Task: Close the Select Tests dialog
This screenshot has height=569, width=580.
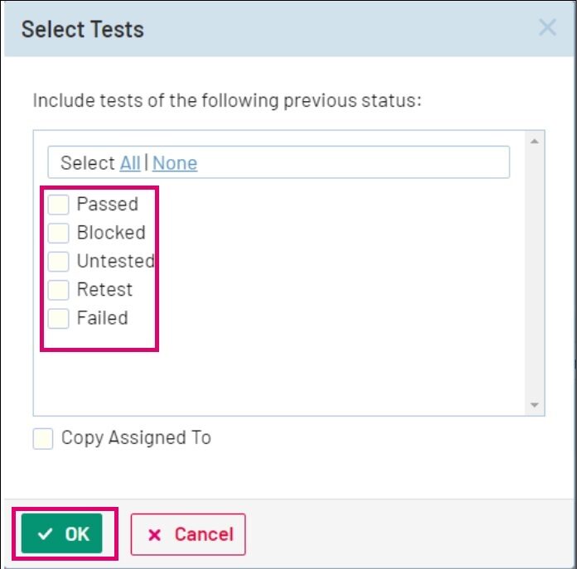Action: (x=547, y=28)
